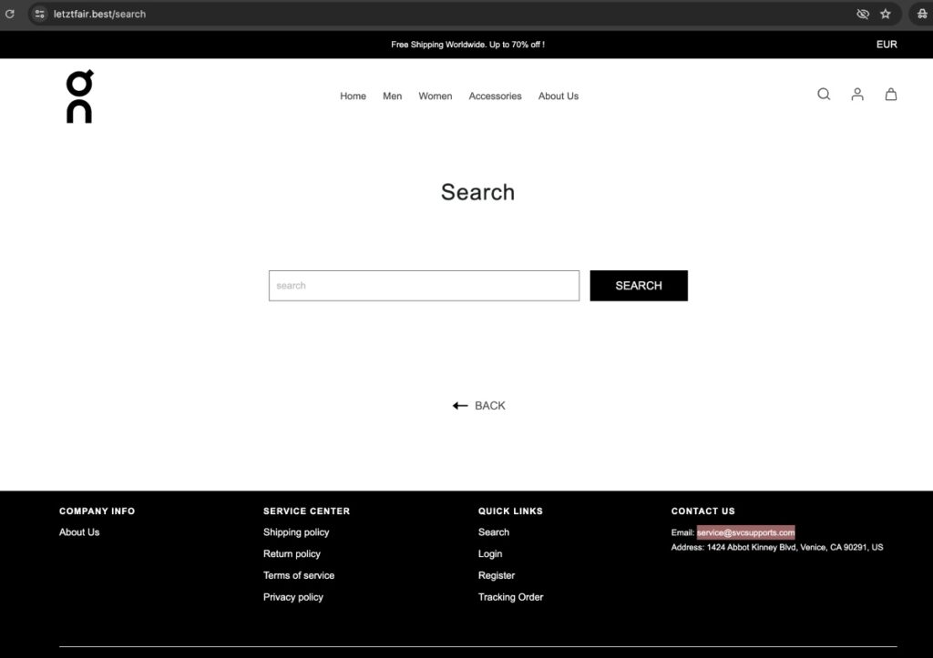Bookmark page with the star icon
This screenshot has width=933, height=658.
click(886, 14)
